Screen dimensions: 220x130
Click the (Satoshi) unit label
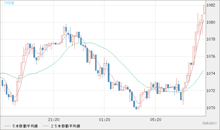(209, 123)
